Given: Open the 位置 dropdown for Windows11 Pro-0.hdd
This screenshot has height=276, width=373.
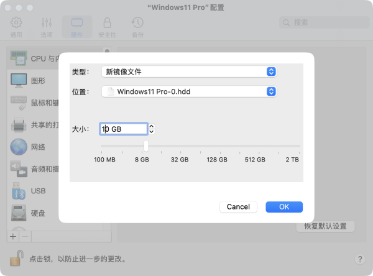Looking at the screenshot, I should click(189, 91).
